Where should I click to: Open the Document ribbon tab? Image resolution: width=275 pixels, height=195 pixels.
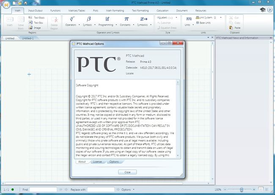point(182,11)
